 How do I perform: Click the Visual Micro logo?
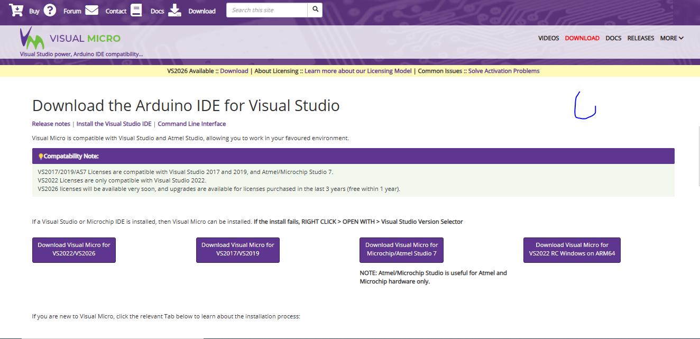[x=70, y=39]
